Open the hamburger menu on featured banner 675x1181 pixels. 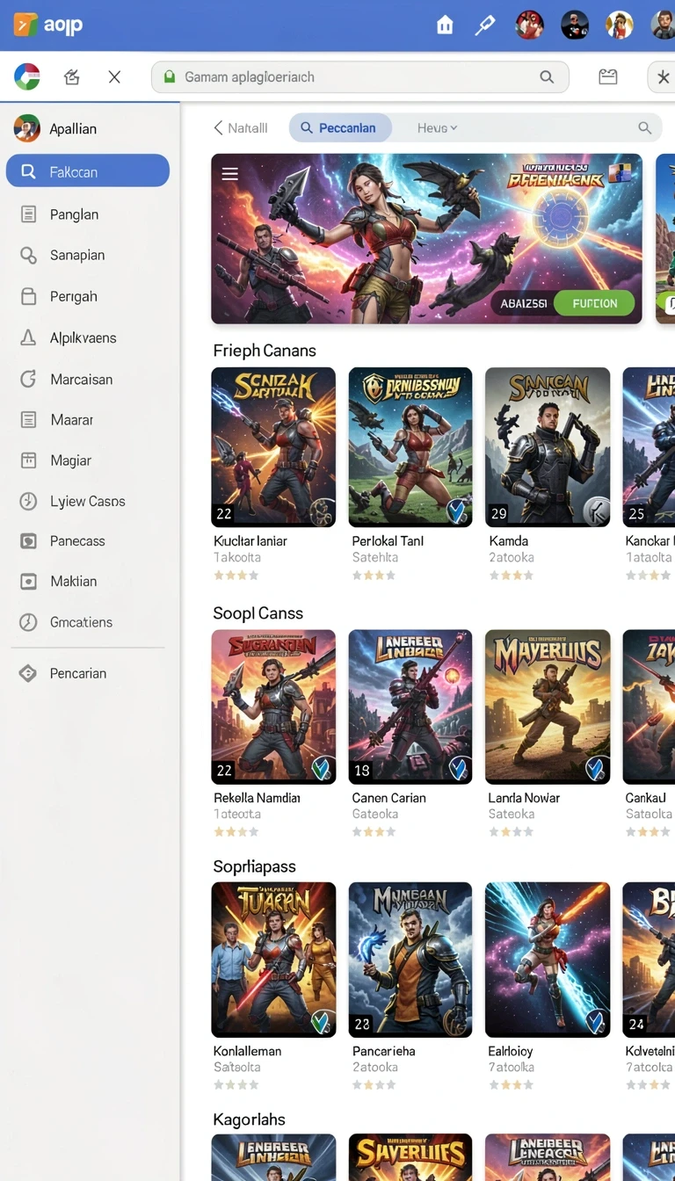pos(230,174)
